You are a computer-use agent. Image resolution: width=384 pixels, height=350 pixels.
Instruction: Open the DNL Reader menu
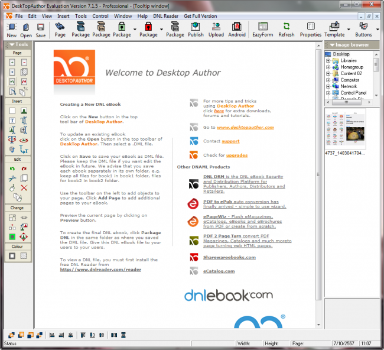165,16
